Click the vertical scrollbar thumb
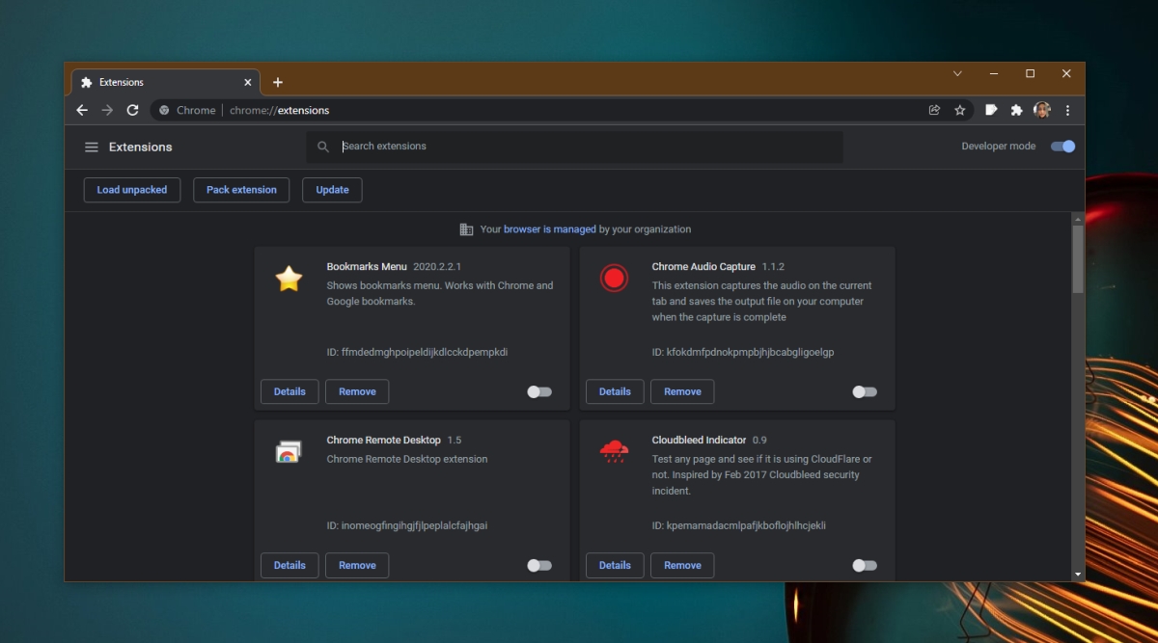 [x=1078, y=258]
